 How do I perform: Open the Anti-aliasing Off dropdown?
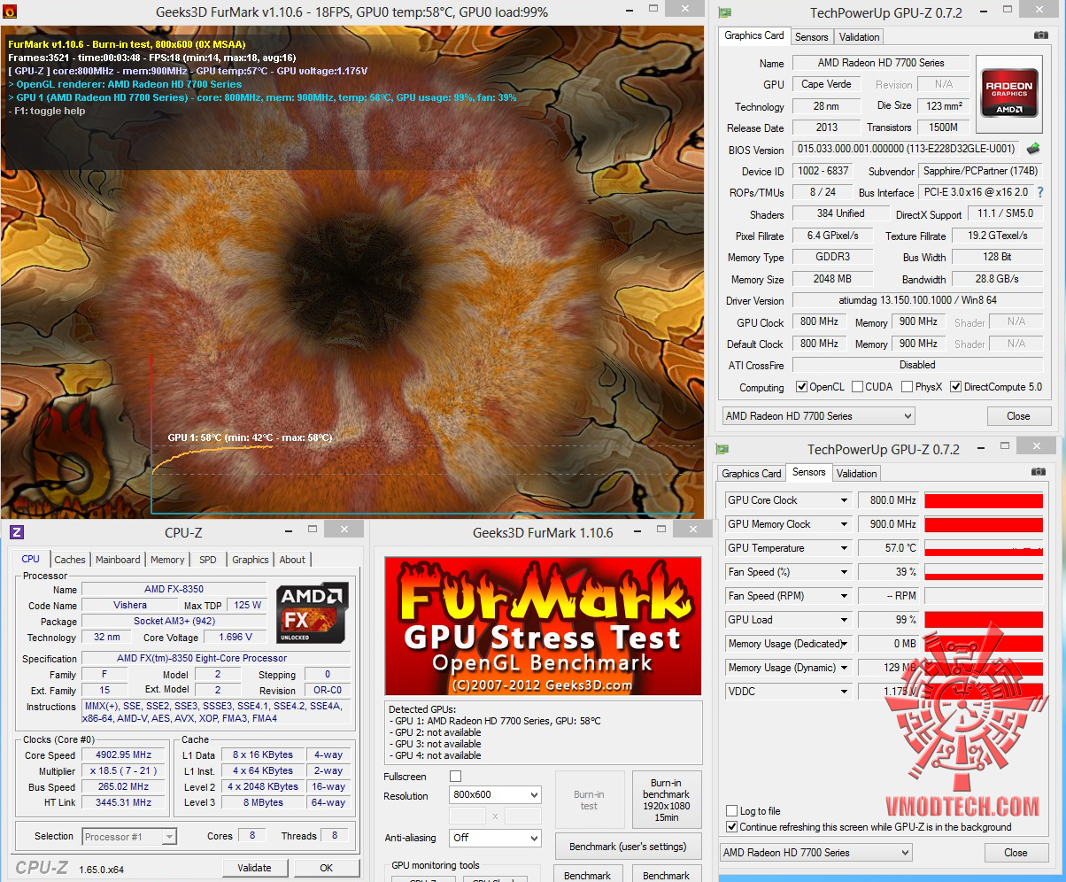(x=495, y=838)
